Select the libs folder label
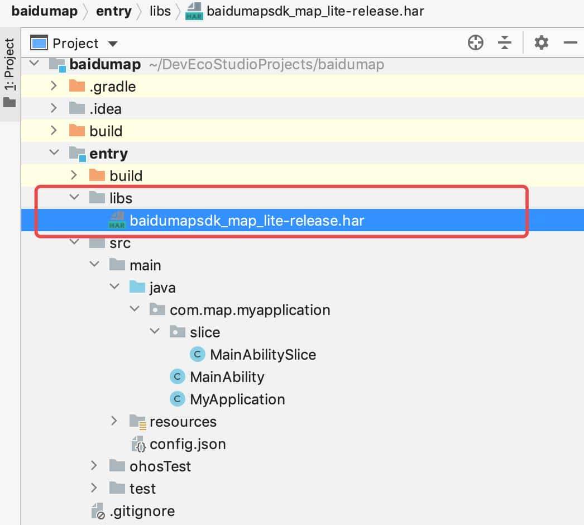This screenshot has width=584, height=525. 121,199
